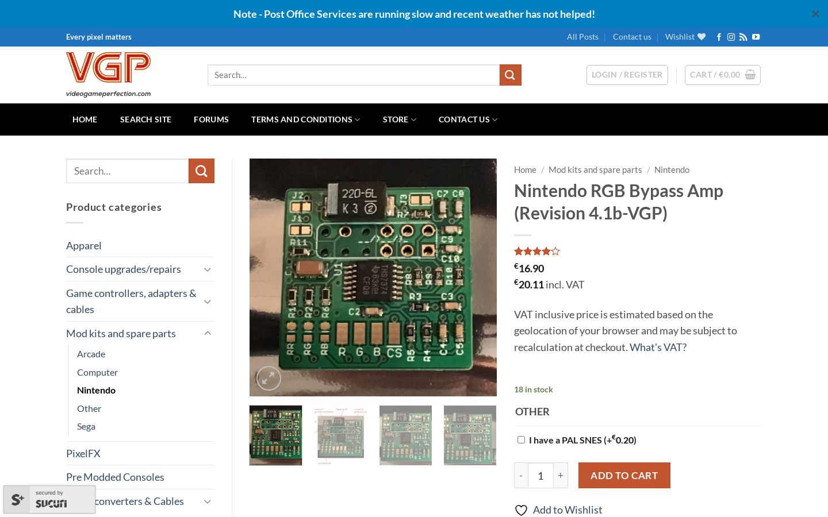Expand the Console upgrades/repairs category
The height and width of the screenshot is (517, 828).
pyautogui.click(x=208, y=269)
